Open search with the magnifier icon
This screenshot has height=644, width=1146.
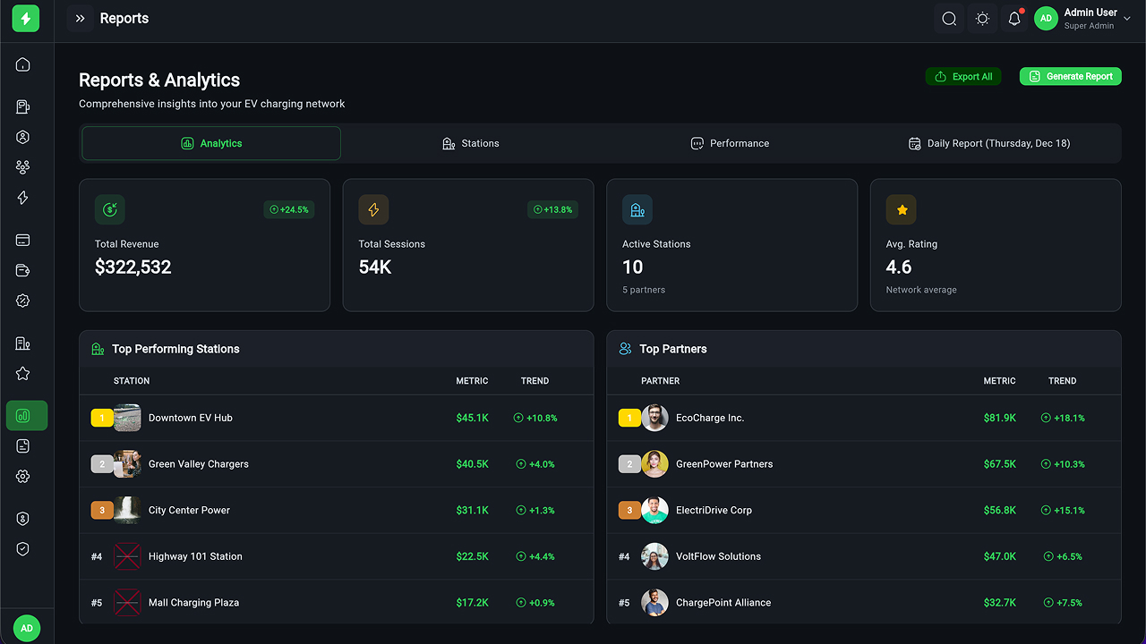949,19
